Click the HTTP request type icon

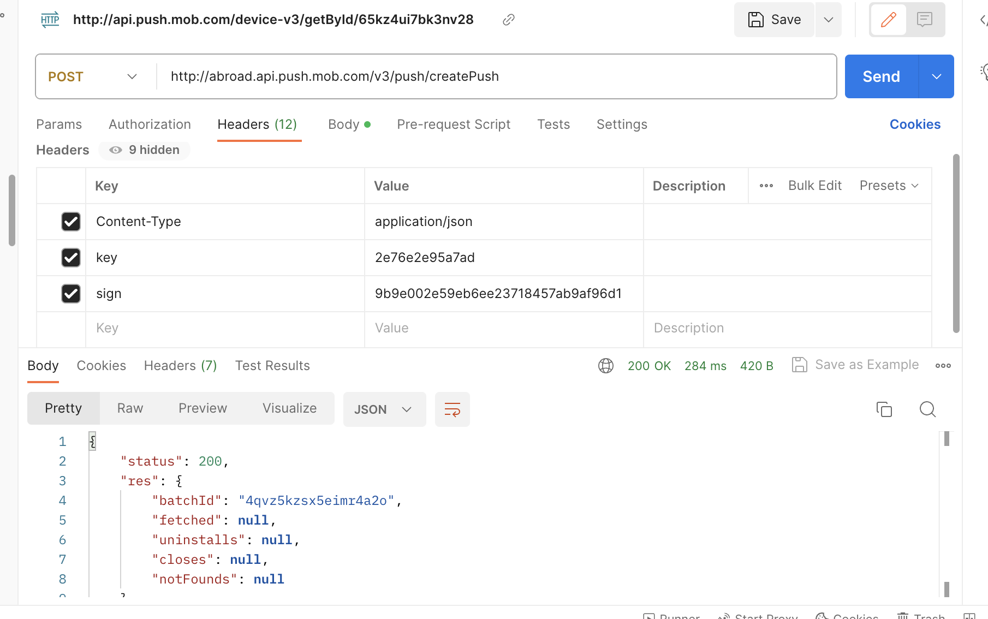(50, 20)
